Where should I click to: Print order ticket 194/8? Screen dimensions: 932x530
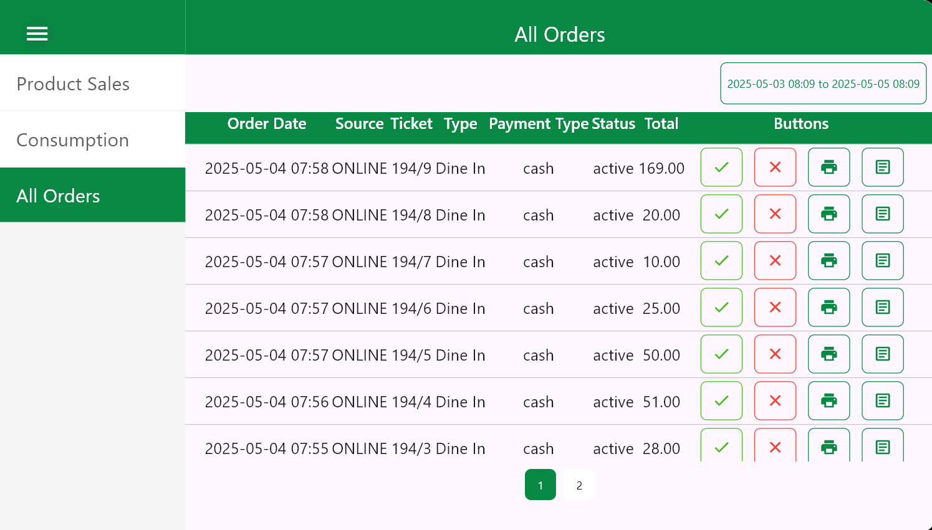coord(829,214)
